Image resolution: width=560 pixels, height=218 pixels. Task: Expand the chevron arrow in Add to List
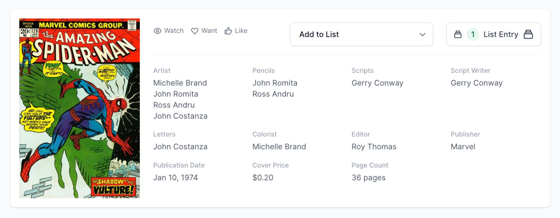(422, 35)
